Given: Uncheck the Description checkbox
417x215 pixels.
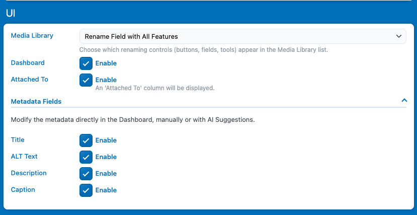Looking at the screenshot, I should pos(86,174).
